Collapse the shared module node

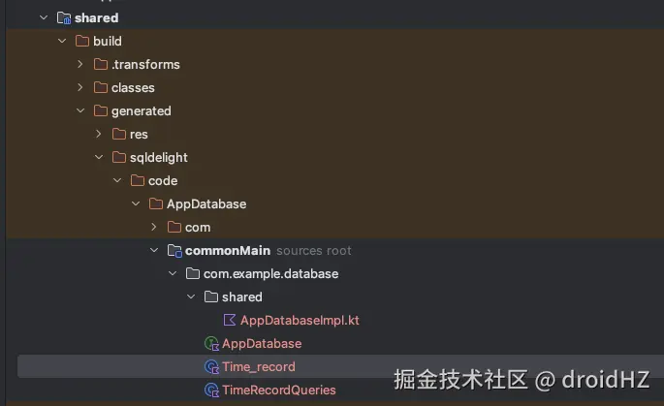click(44, 17)
